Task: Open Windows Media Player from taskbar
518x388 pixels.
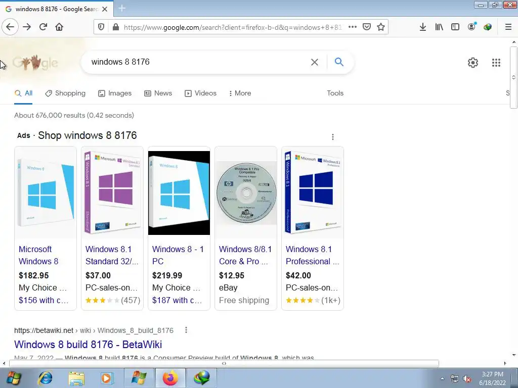Action: pyautogui.click(x=107, y=378)
